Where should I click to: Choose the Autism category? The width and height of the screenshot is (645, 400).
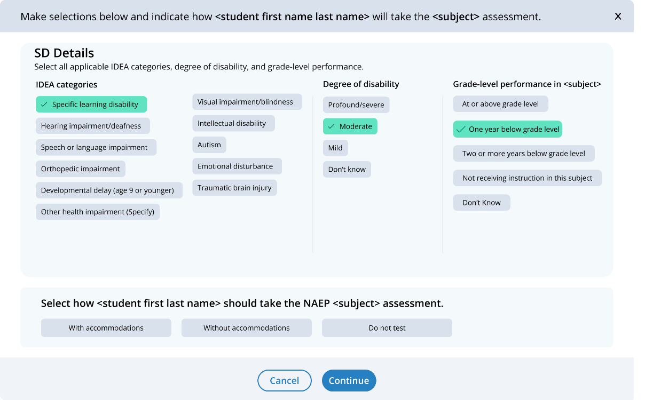[x=209, y=145]
